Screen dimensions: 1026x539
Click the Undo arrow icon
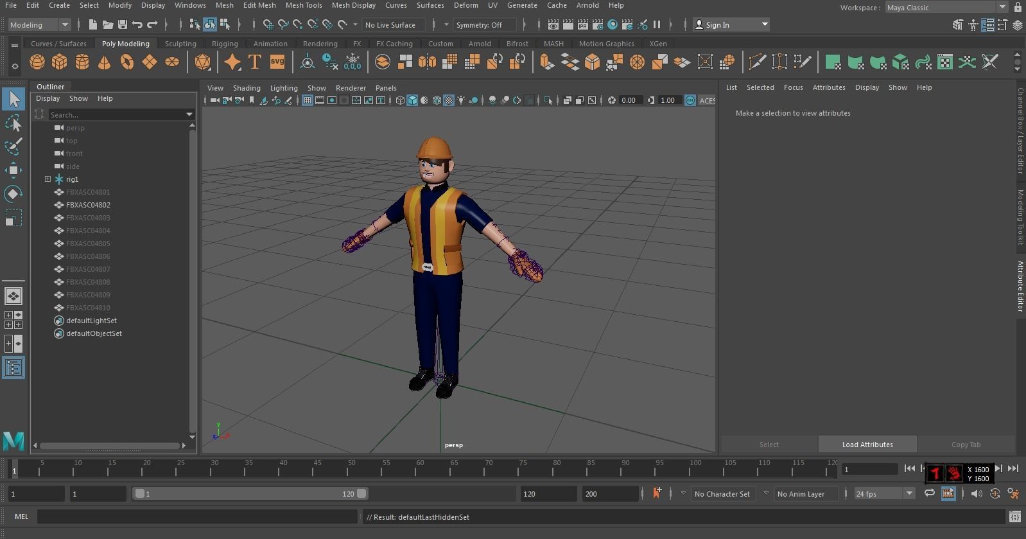137,25
